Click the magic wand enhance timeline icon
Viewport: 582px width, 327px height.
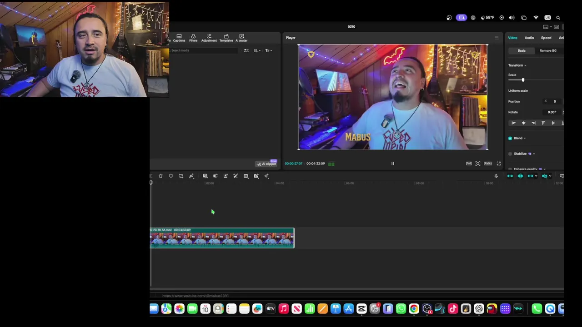[236, 176]
